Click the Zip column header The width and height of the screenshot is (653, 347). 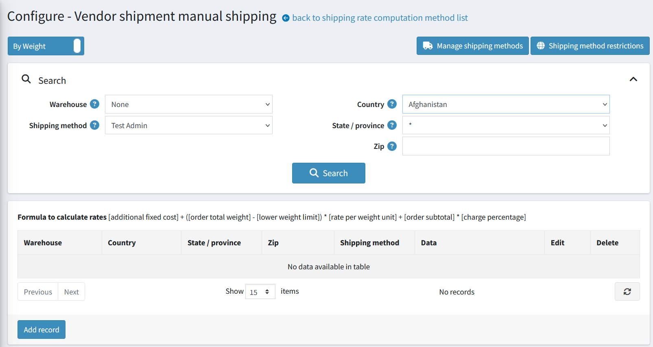298,243
